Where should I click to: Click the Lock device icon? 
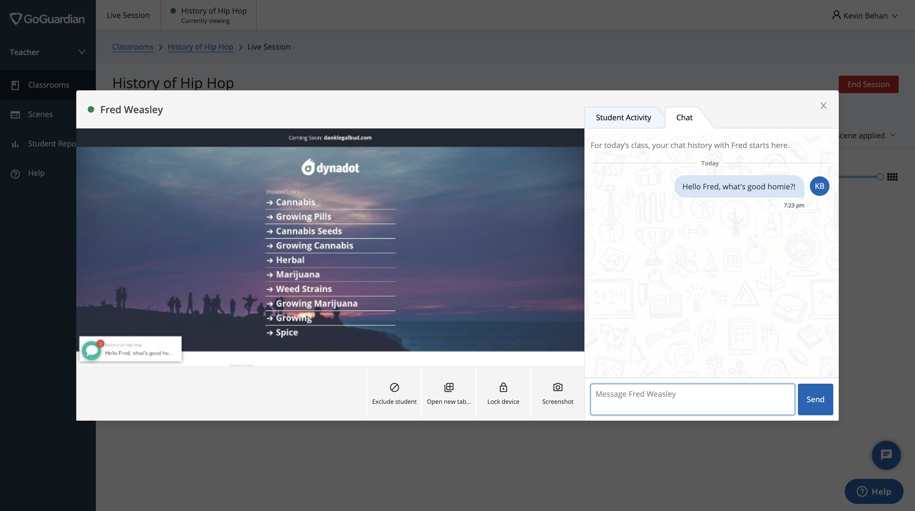tap(503, 387)
